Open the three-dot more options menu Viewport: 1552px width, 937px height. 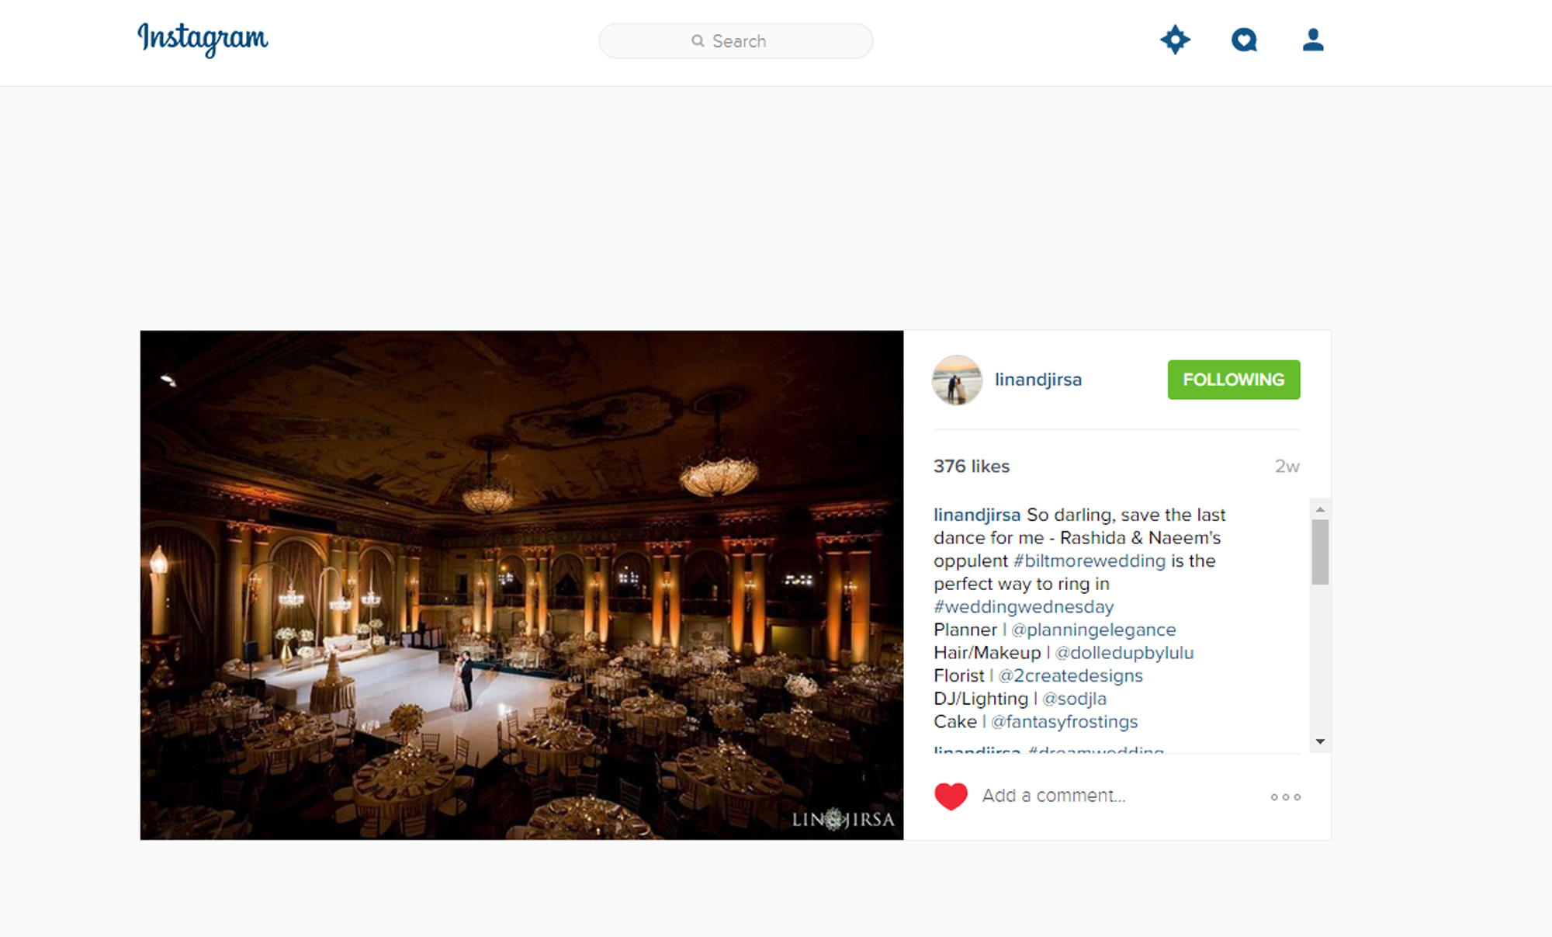[x=1285, y=797]
